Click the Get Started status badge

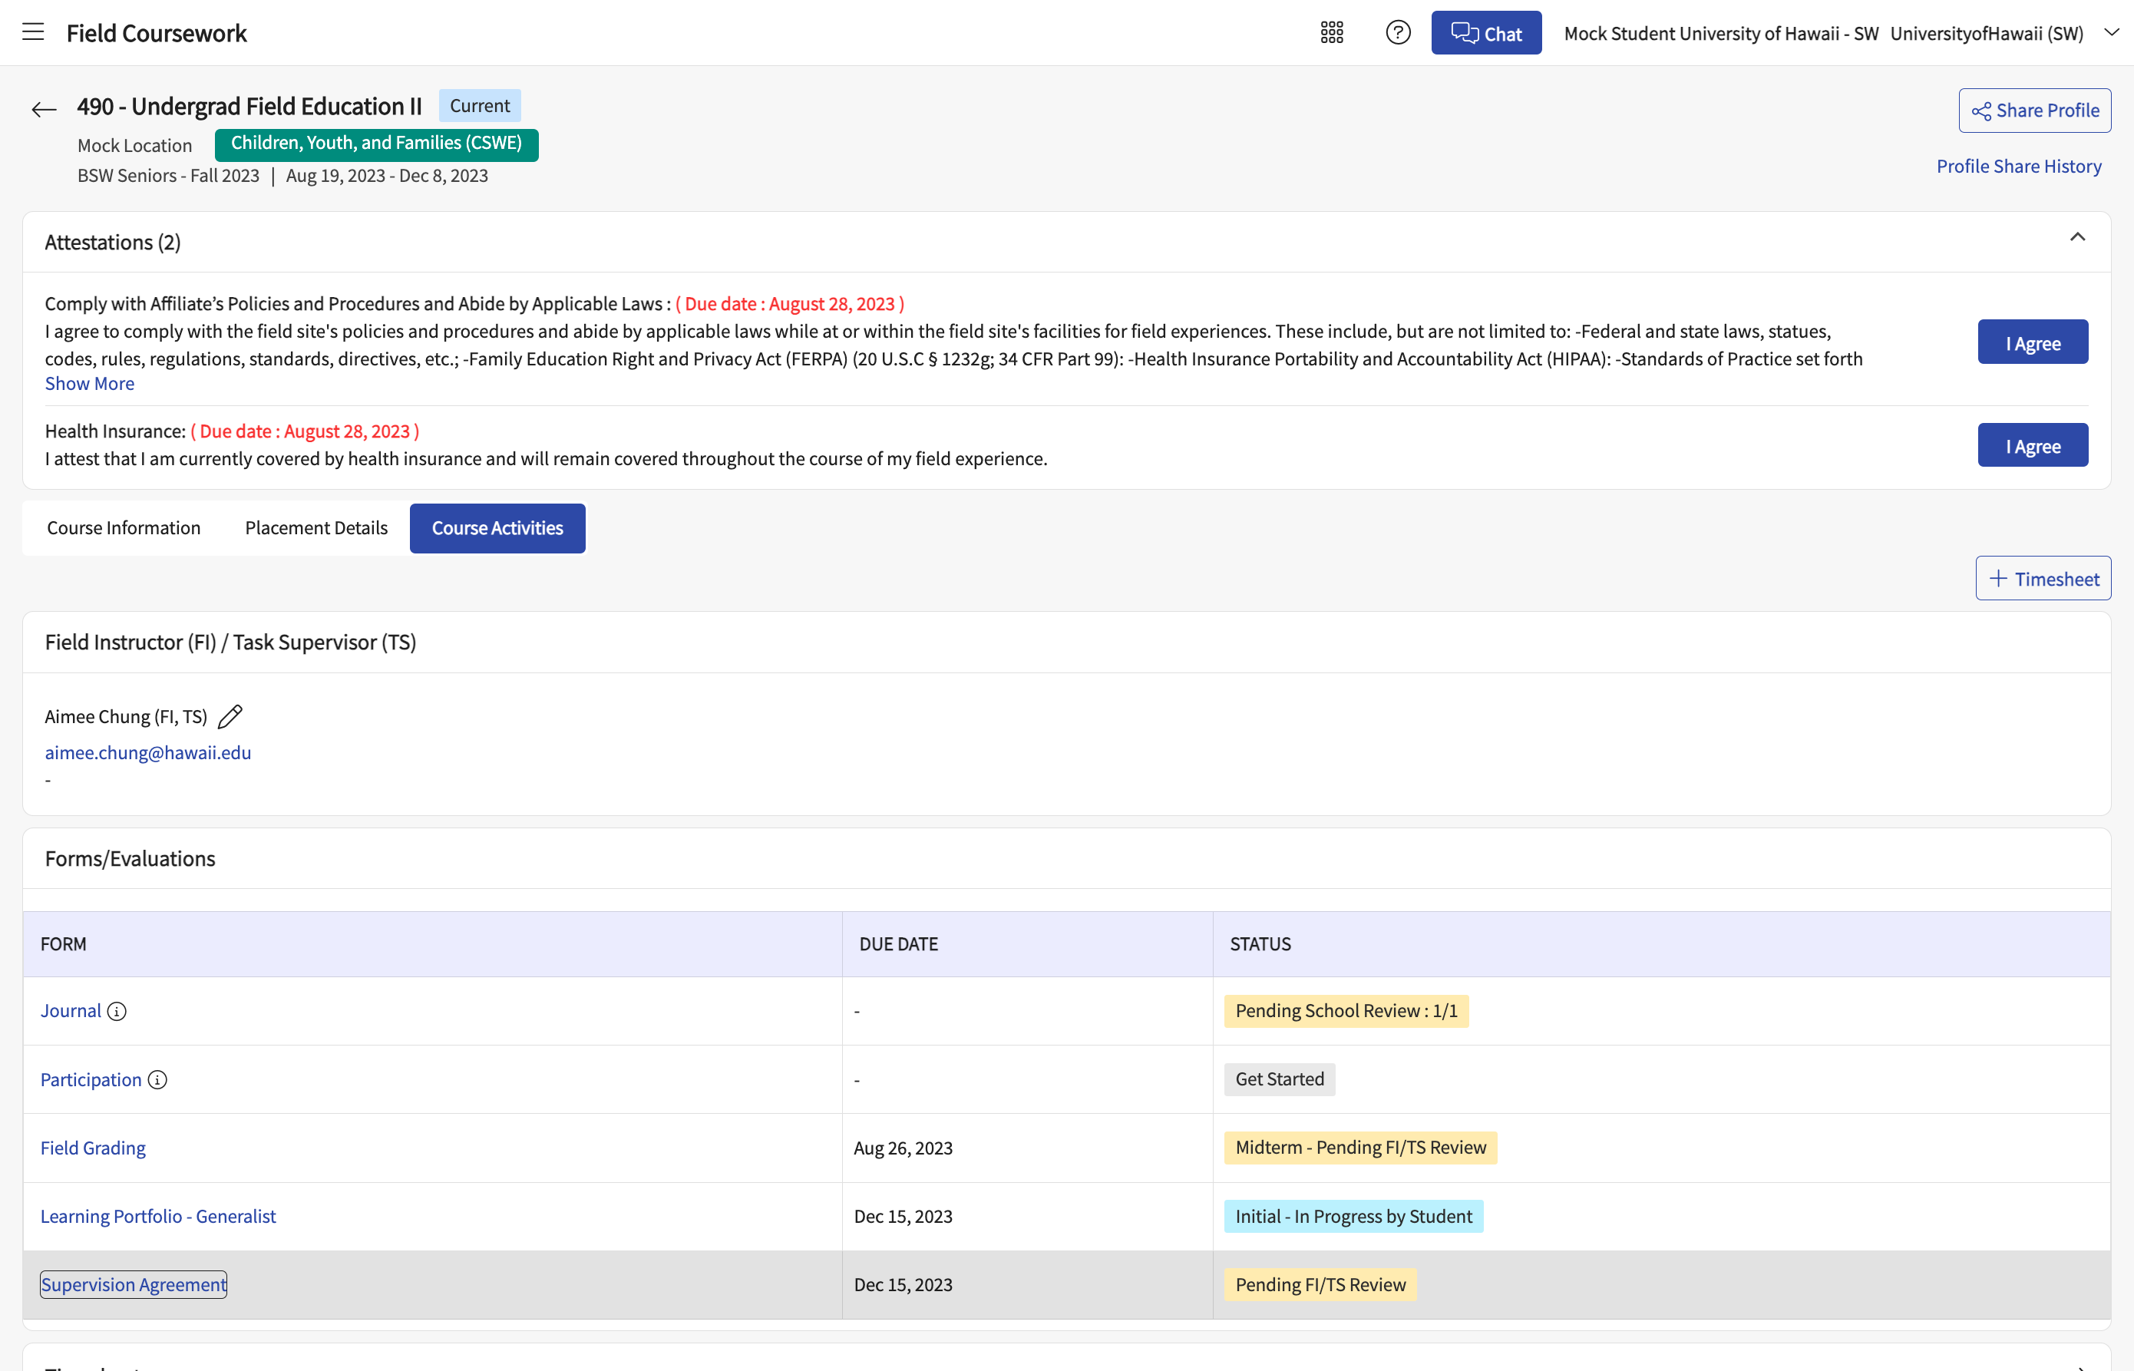pyautogui.click(x=1280, y=1080)
